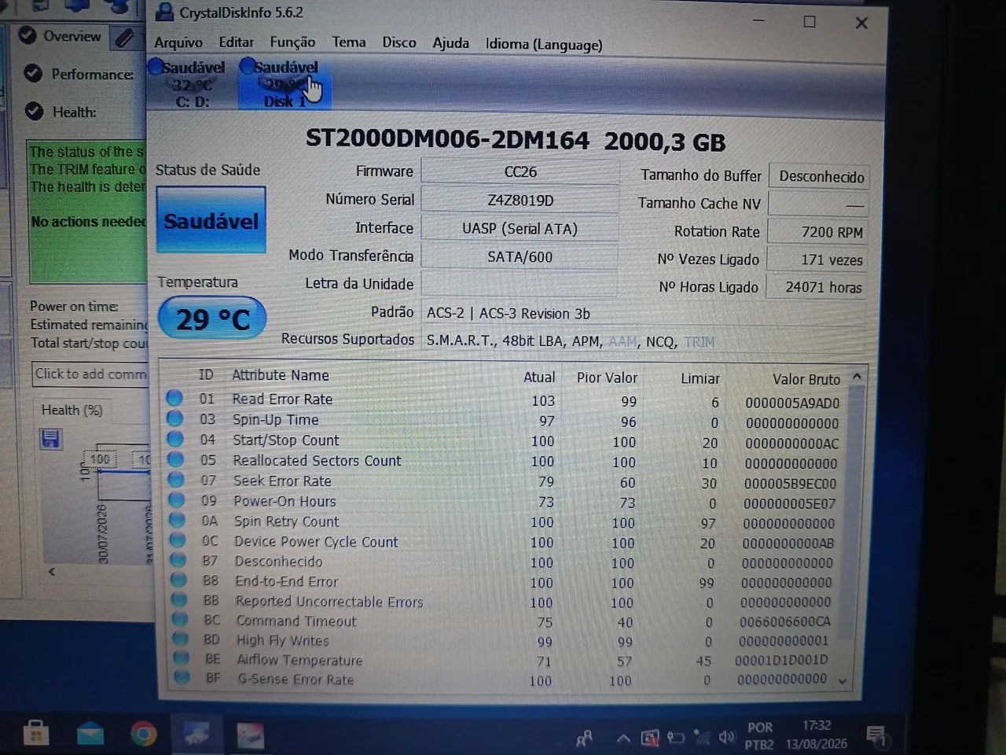Open the Idioma (Language) menu
The width and height of the screenshot is (1006, 755).
544,44
